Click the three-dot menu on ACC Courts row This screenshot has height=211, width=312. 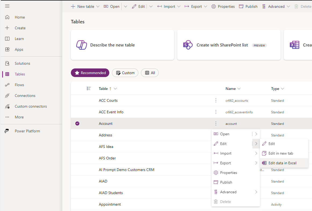coord(216,100)
